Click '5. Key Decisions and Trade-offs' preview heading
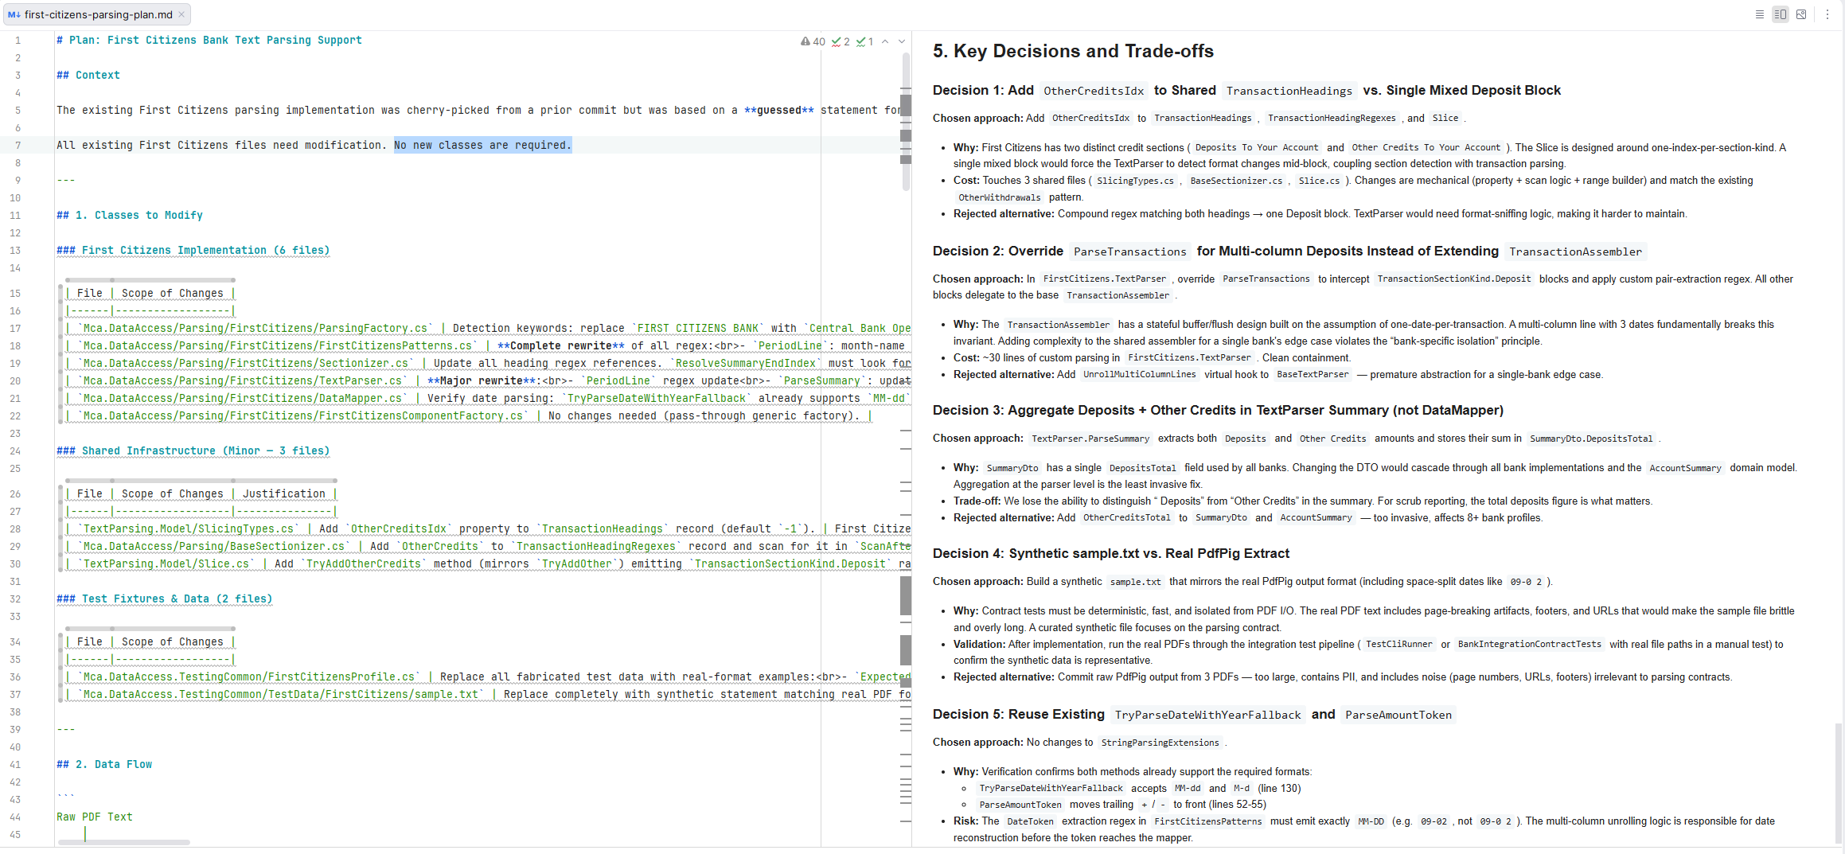The width and height of the screenshot is (1845, 854). pos(1073,51)
